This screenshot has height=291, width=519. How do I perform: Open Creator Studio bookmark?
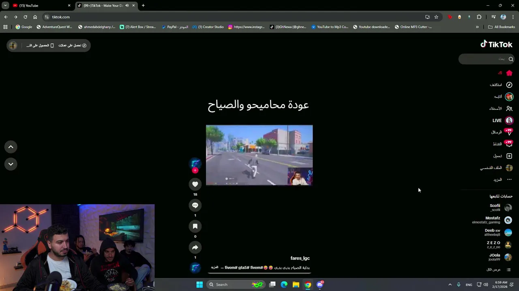tap(208, 27)
